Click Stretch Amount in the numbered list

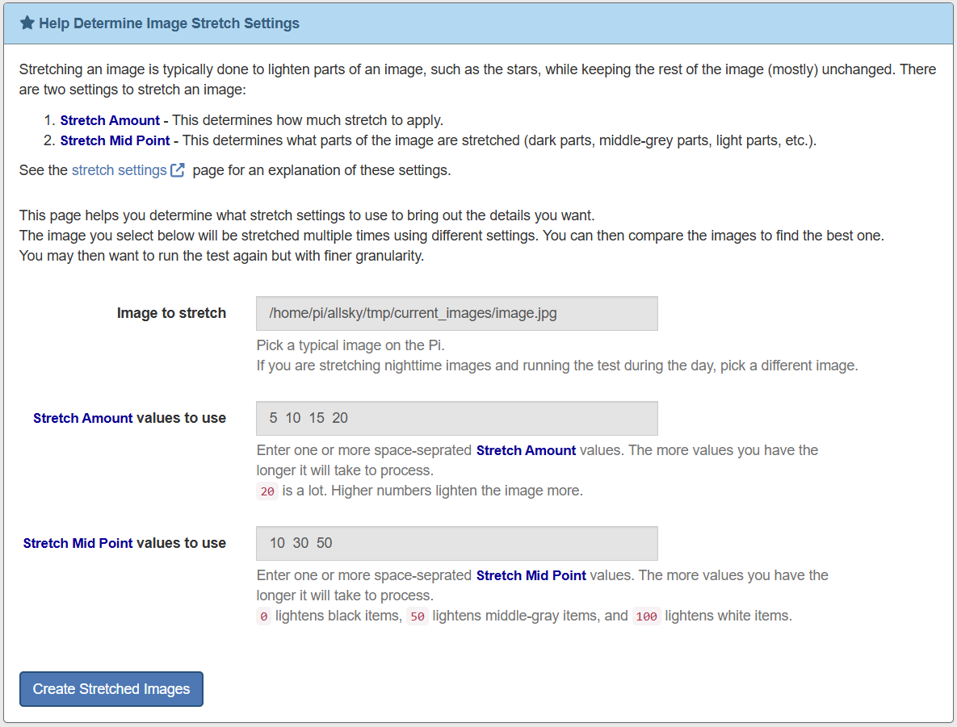[x=110, y=120]
